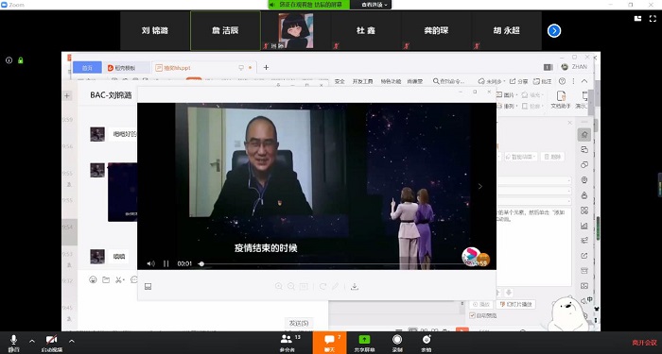The height and width of the screenshot is (354, 662).
Task: Download the video with the download icon
Action: [x=355, y=287]
